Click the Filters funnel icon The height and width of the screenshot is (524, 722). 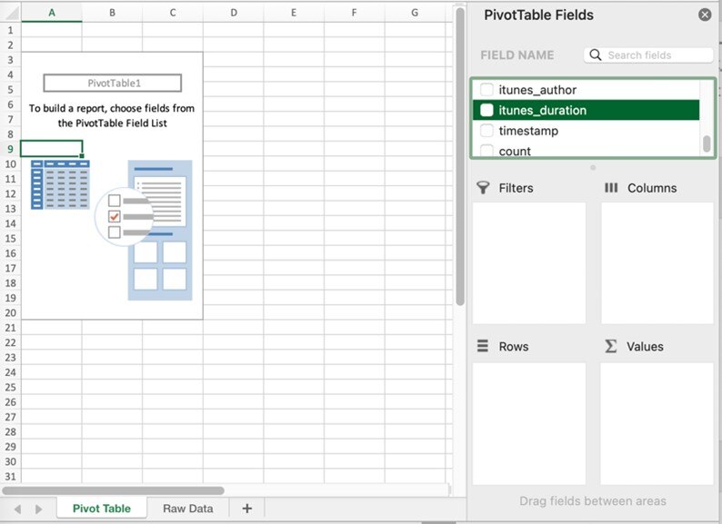(483, 188)
